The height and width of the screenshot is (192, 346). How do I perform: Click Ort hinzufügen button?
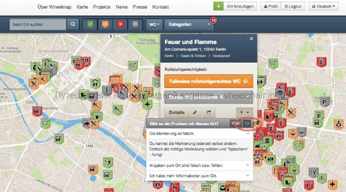(240, 6)
